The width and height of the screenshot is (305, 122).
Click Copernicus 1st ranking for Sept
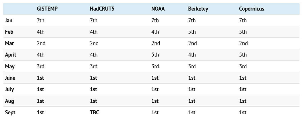[243, 113]
